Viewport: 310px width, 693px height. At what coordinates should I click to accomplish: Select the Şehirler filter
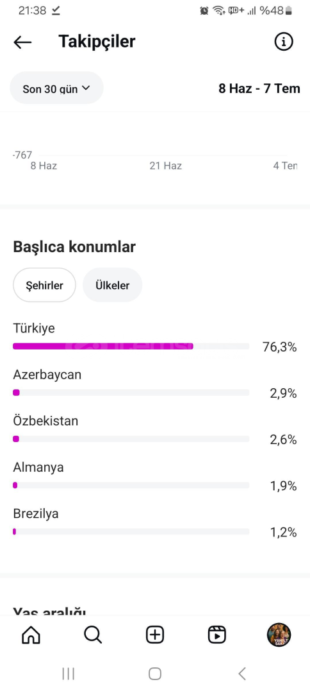click(x=45, y=285)
